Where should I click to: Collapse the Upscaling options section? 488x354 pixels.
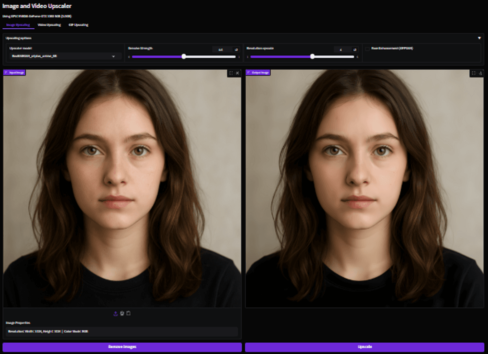[x=479, y=38]
